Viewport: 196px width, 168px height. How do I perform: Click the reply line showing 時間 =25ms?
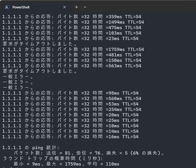pyautogui.click(x=70, y=121)
